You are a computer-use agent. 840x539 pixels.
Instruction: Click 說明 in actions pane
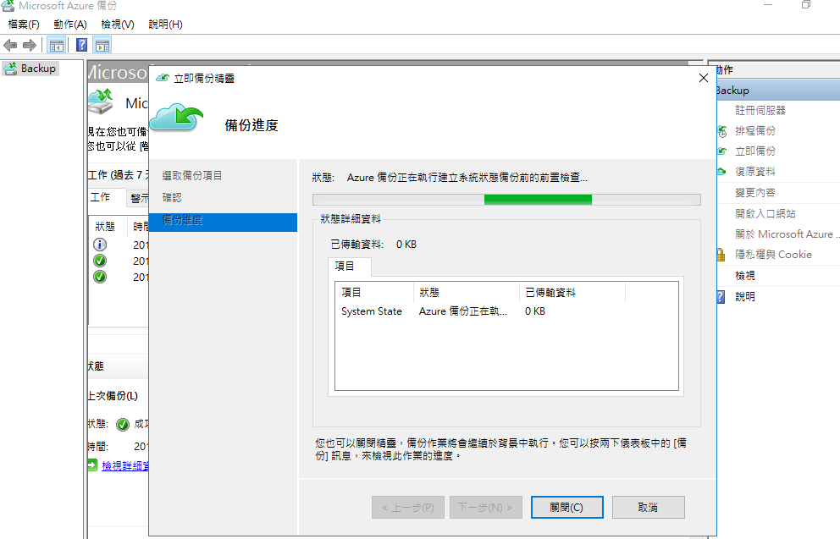tap(745, 296)
